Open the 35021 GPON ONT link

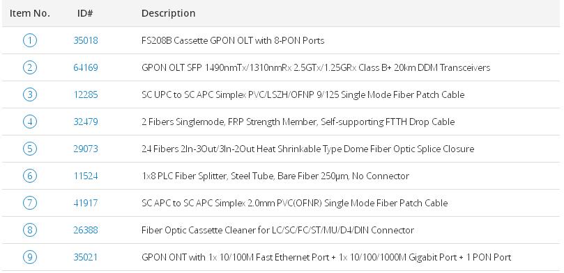point(86,257)
